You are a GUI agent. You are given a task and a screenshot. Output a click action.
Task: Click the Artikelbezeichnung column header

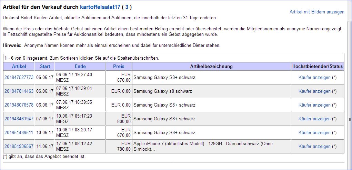click(211, 66)
